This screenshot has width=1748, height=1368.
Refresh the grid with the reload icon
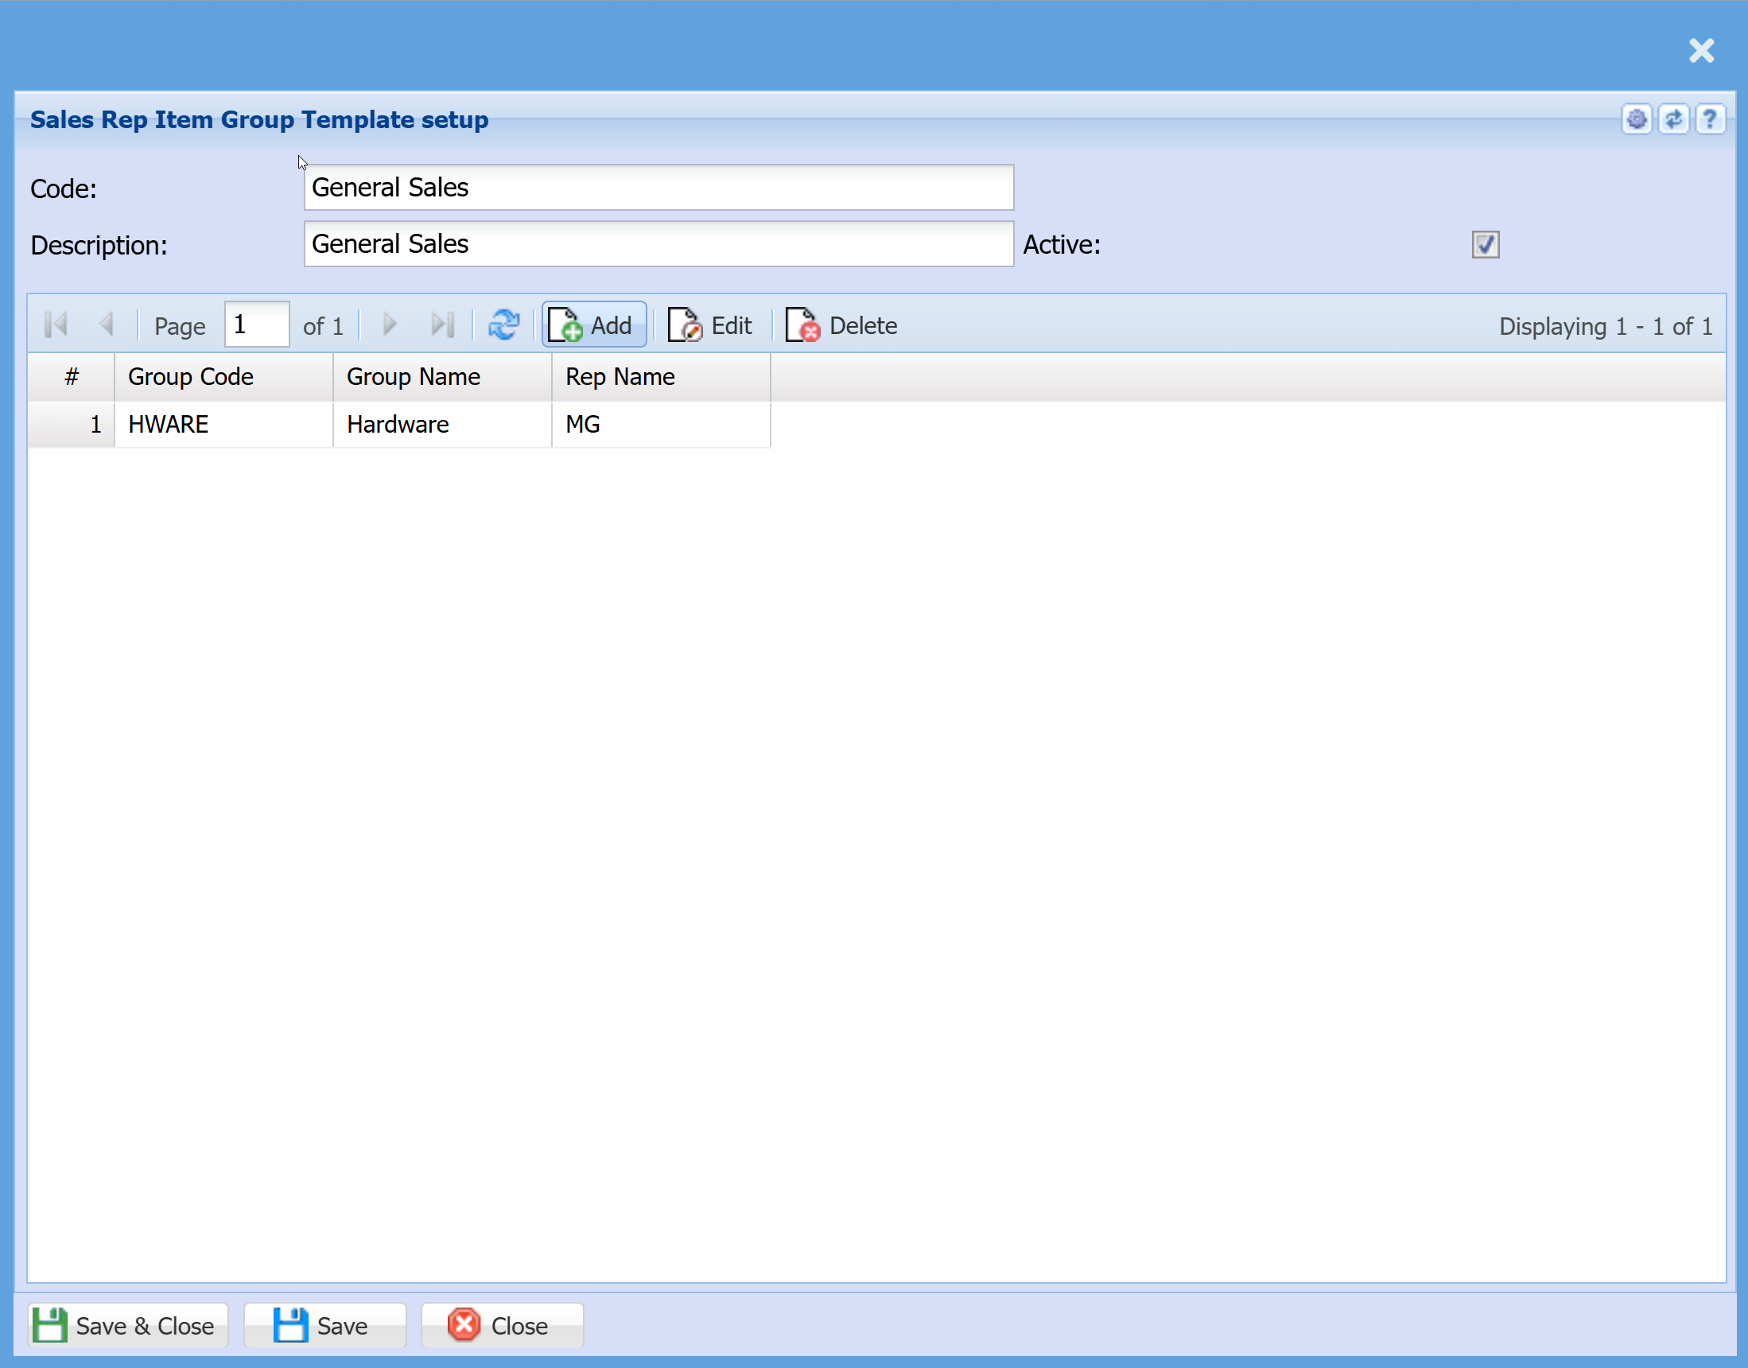(503, 325)
